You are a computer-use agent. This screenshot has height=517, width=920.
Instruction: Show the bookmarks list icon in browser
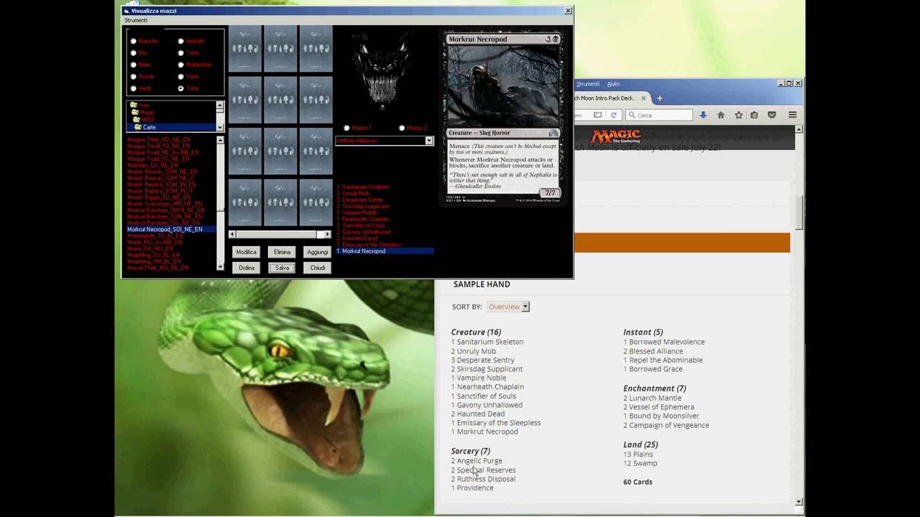(754, 115)
